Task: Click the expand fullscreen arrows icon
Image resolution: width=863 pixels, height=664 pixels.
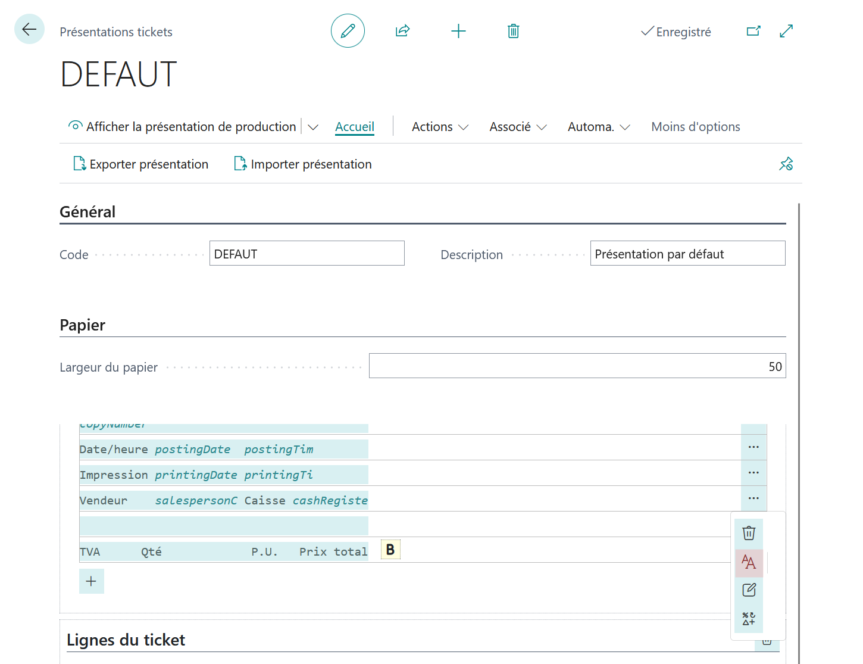Action: [x=786, y=31]
